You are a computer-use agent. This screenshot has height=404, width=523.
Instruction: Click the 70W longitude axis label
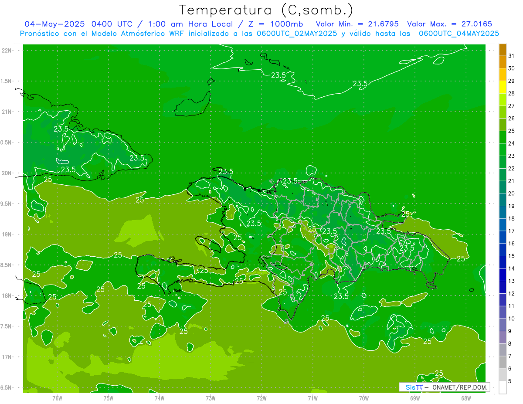point(363,398)
